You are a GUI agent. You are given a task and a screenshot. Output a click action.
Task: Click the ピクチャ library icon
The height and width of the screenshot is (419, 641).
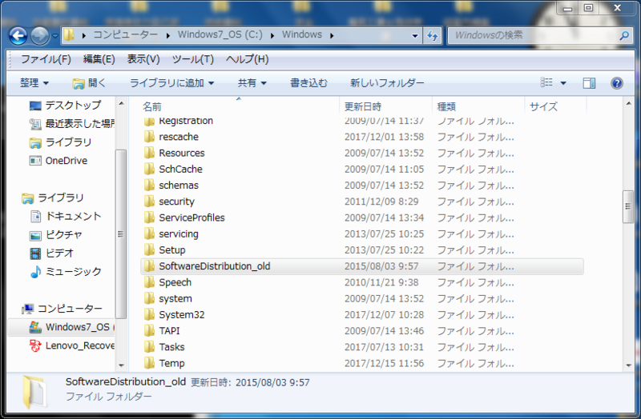pyautogui.click(x=35, y=235)
